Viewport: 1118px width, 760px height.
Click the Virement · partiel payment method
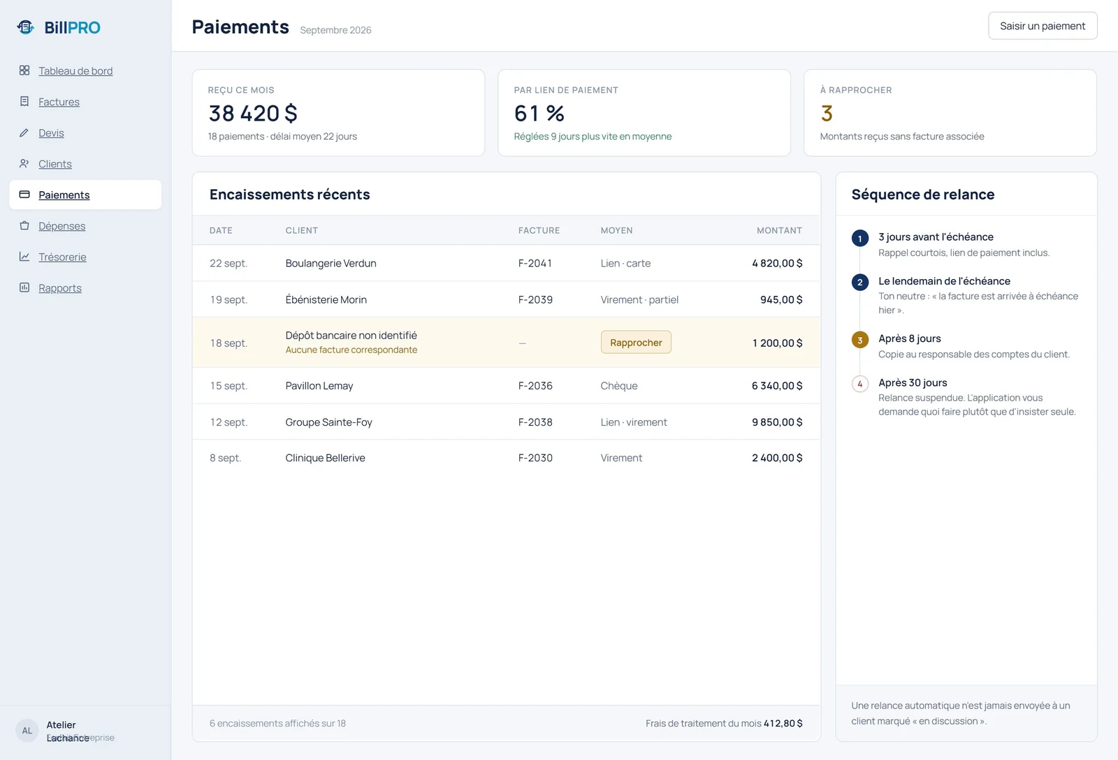[x=639, y=299]
